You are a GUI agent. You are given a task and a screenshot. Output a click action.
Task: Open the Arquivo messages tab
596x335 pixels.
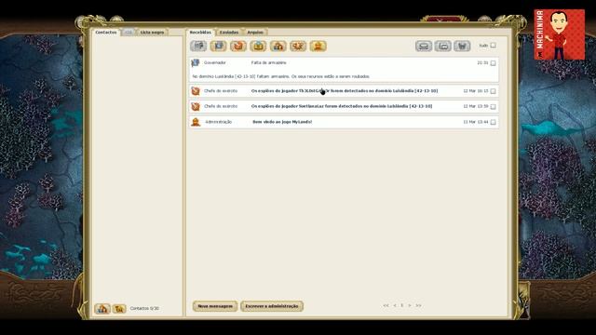tap(255, 33)
